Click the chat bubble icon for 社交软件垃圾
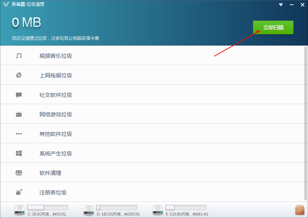Viewport: 308px width, 218px height. click(19, 95)
